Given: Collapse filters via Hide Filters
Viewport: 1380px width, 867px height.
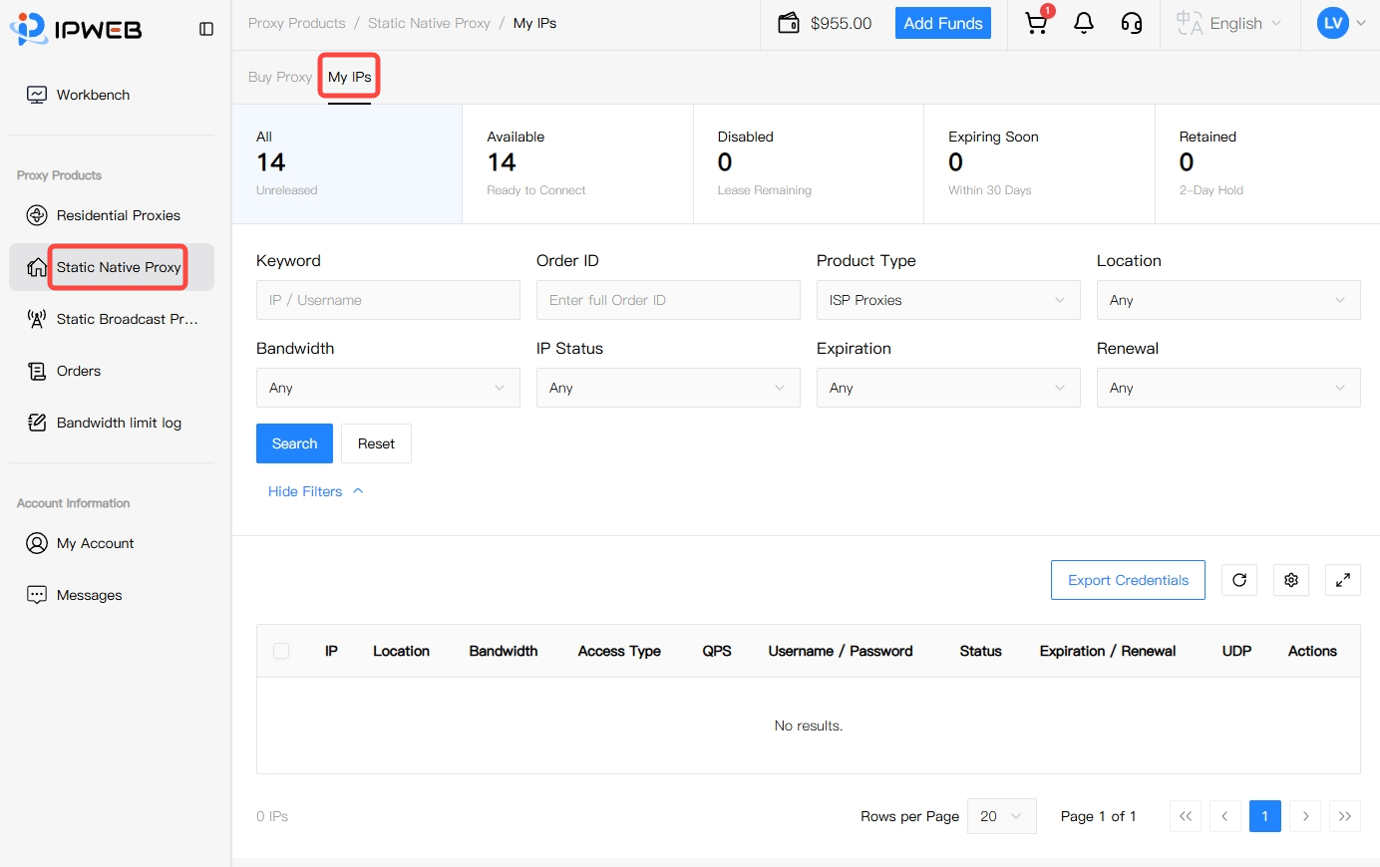Looking at the screenshot, I should [x=315, y=491].
